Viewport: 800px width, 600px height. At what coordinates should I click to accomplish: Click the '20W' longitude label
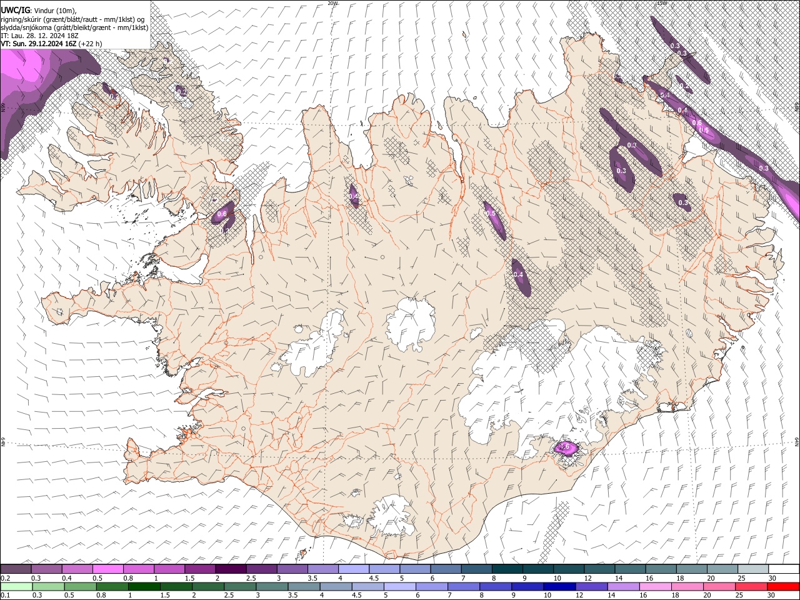pyautogui.click(x=332, y=3)
